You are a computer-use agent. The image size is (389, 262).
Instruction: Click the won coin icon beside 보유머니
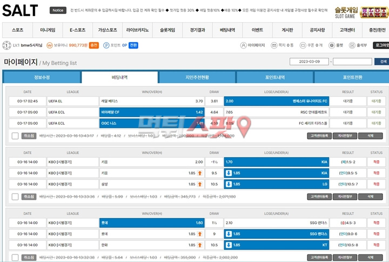point(50,45)
